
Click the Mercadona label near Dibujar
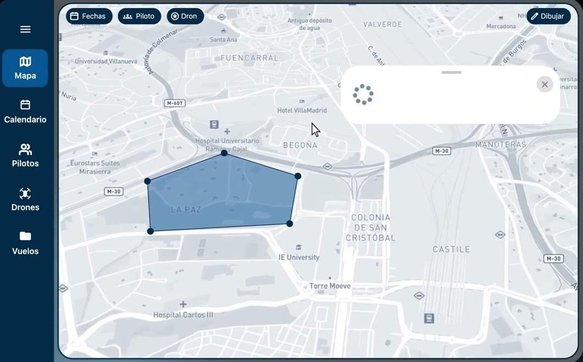click(x=501, y=26)
